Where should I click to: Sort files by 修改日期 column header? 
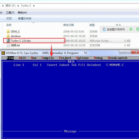[x=68, y=25]
